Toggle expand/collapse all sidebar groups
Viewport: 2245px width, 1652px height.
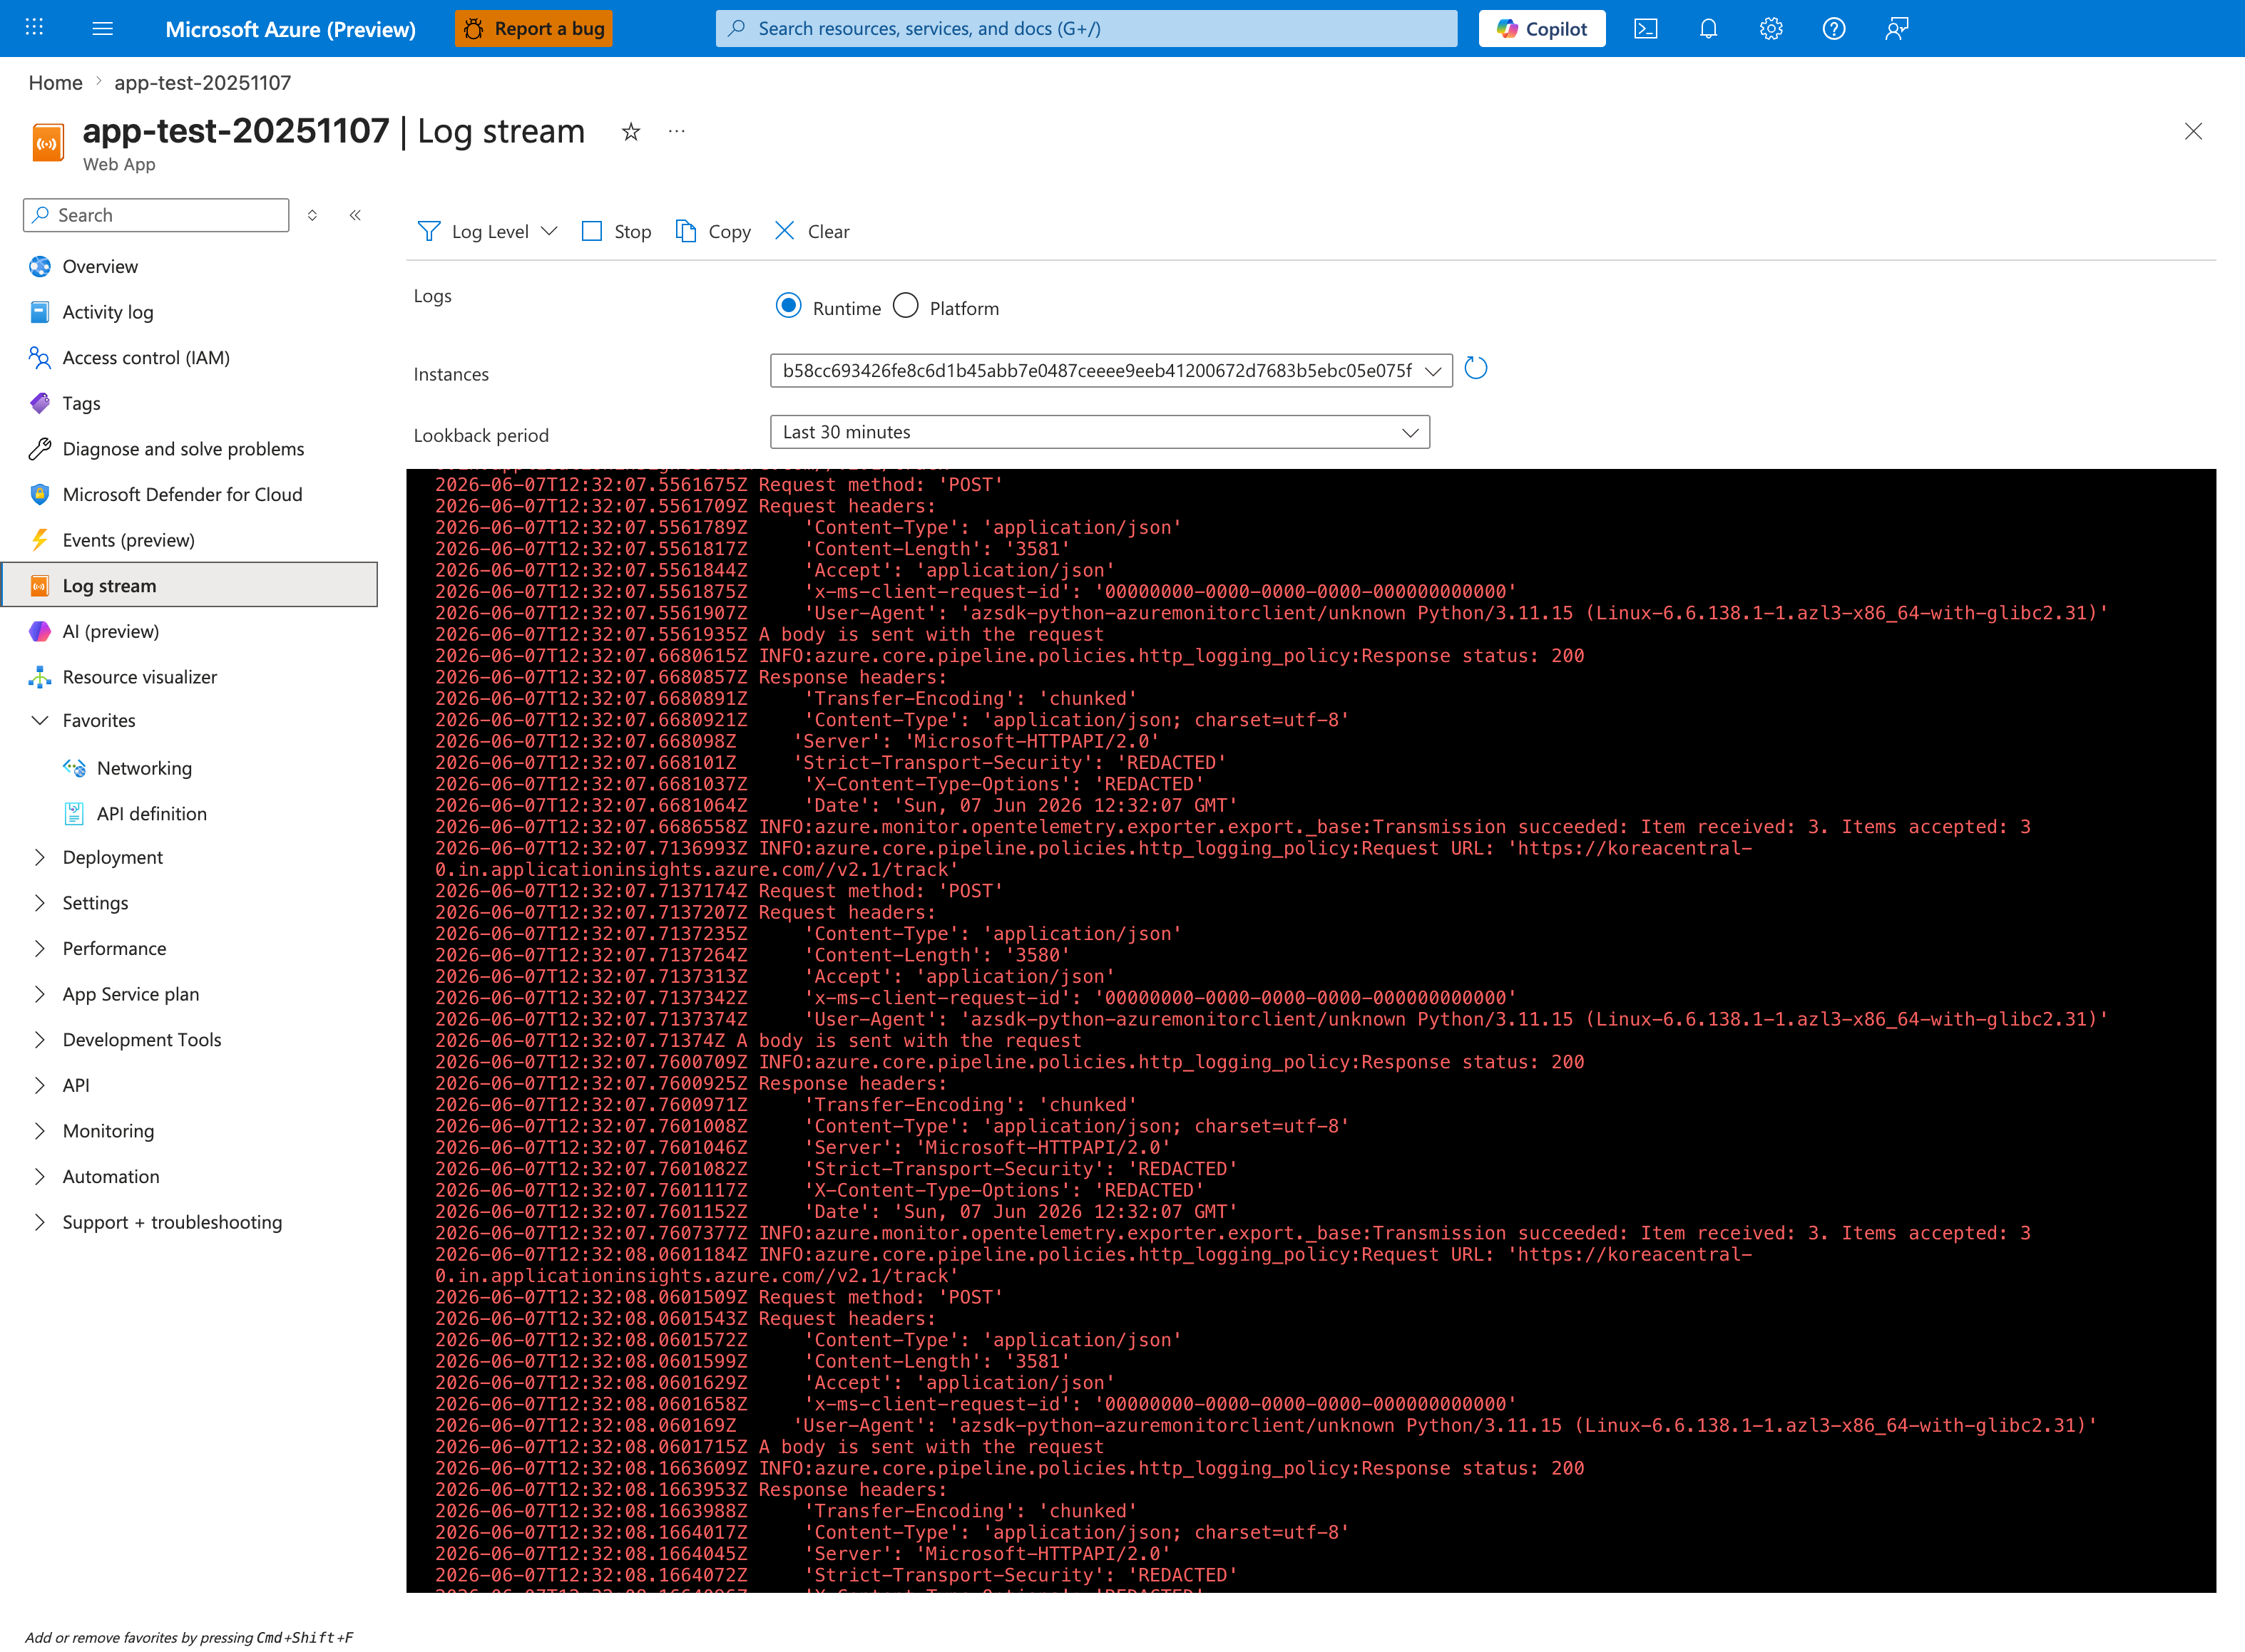[x=312, y=215]
